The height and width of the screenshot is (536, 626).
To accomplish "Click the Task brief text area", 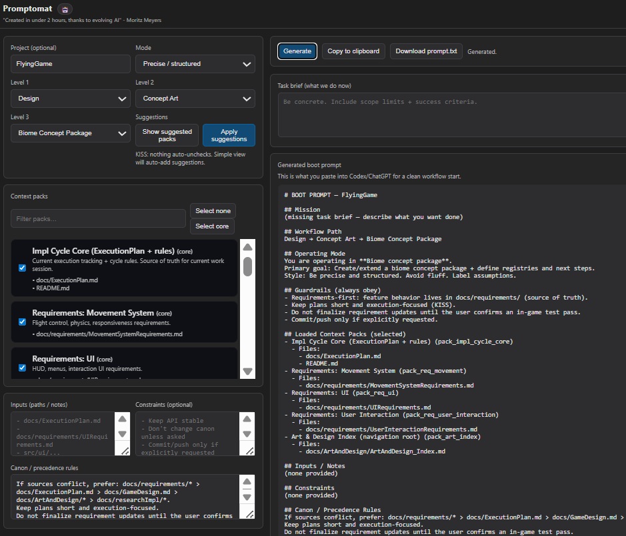I will point(452,115).
